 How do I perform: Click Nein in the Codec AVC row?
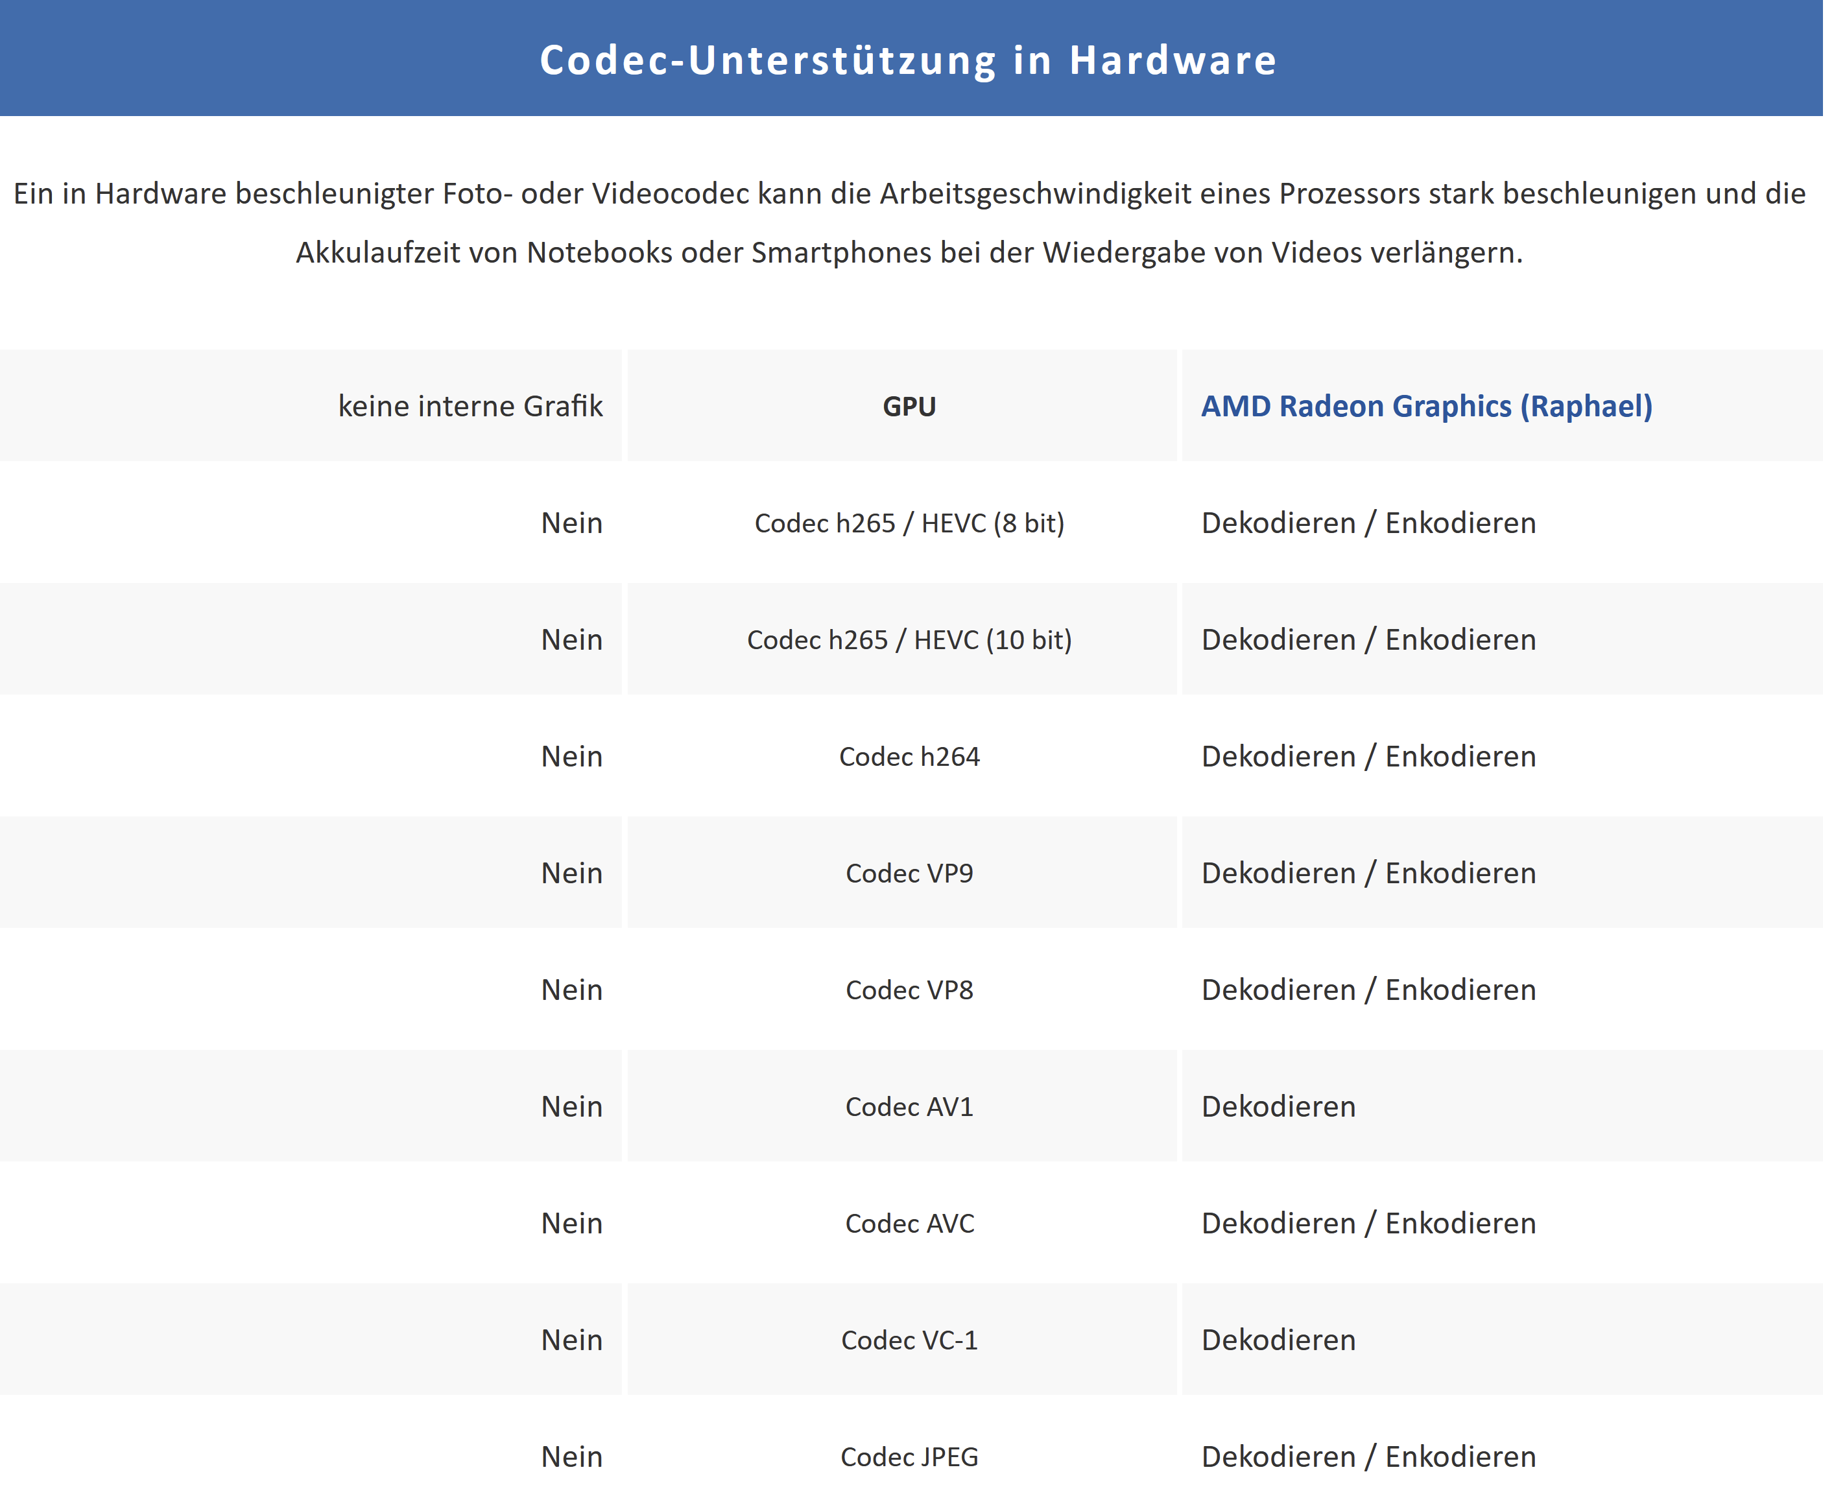(571, 1223)
